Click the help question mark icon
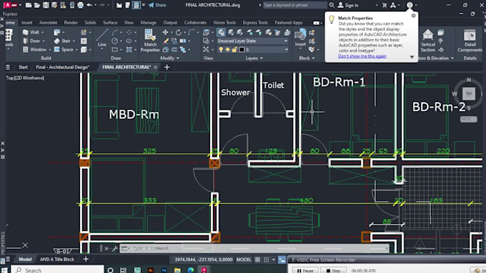 pyautogui.click(x=410, y=5)
